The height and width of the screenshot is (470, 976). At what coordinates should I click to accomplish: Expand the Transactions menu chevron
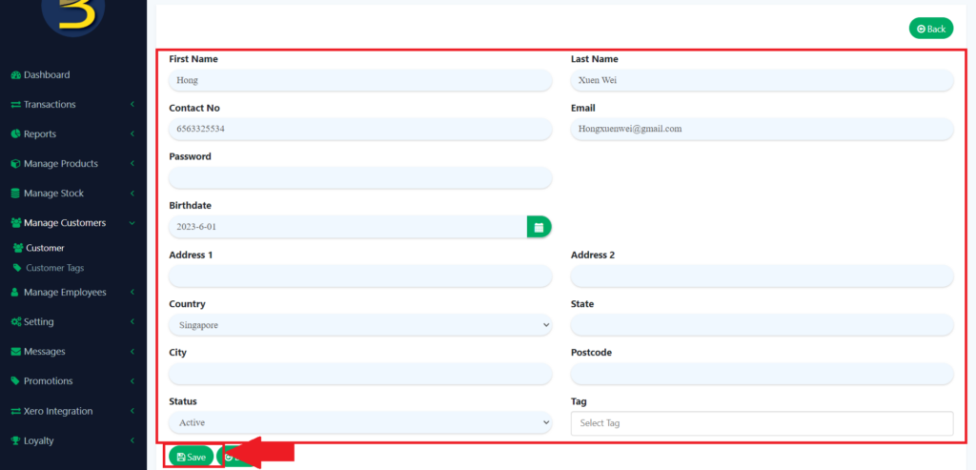point(132,105)
